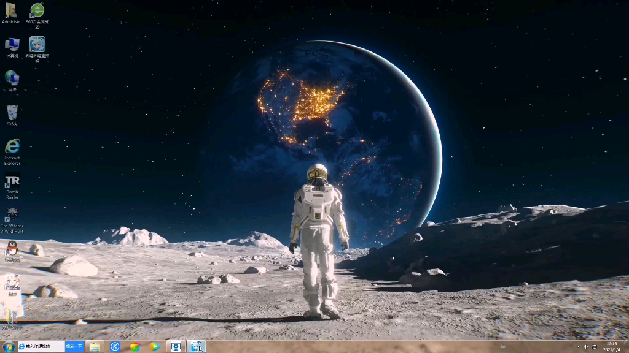The image size is (629, 353).
Task: Open the Network (网络) desktop icon
Action: pyautogui.click(x=12, y=81)
